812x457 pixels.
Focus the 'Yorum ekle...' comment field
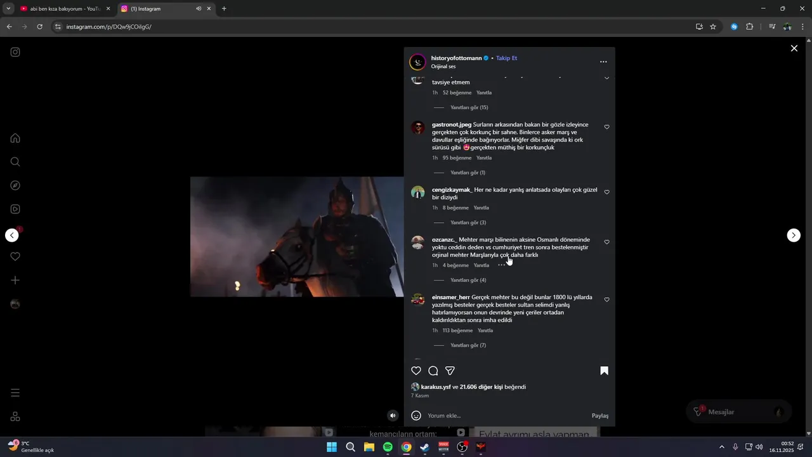[507, 416]
